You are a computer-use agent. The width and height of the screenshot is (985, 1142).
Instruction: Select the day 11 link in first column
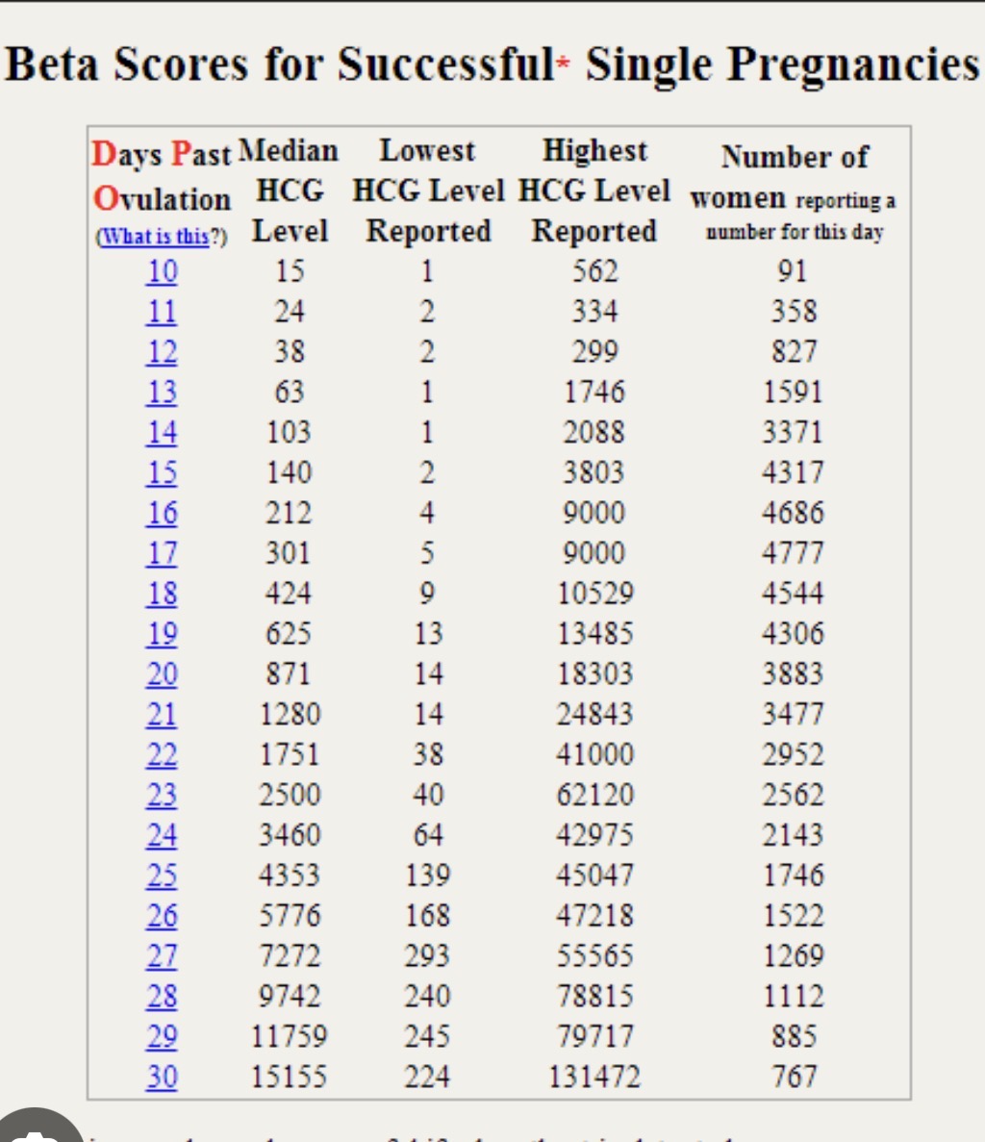[162, 313]
